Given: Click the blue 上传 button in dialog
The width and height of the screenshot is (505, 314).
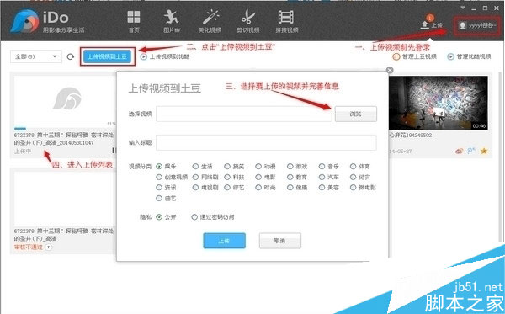Looking at the screenshot, I should pyautogui.click(x=224, y=241).
